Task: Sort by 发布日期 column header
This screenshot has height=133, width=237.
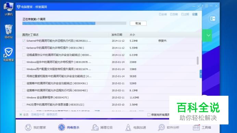Action: pos(117,35)
